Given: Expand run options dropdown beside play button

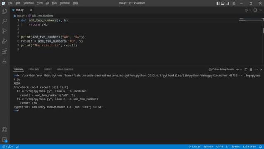Looking at the screenshot, I should [x=250, y=10].
